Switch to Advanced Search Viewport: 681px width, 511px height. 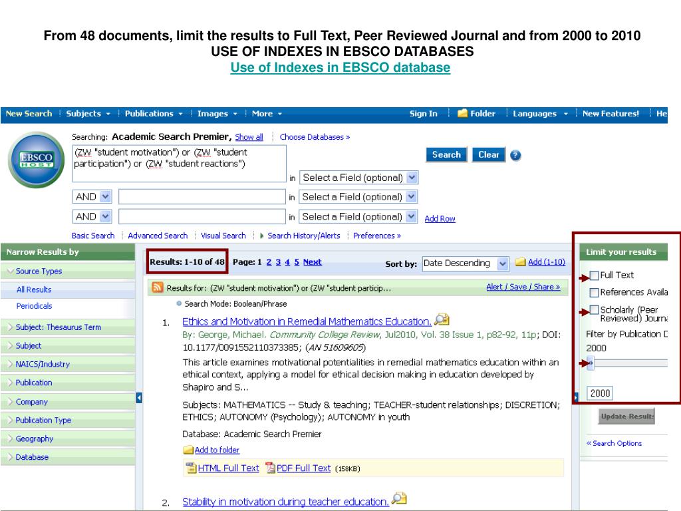(x=158, y=236)
